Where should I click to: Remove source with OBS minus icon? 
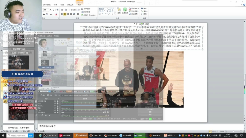(39, 115)
